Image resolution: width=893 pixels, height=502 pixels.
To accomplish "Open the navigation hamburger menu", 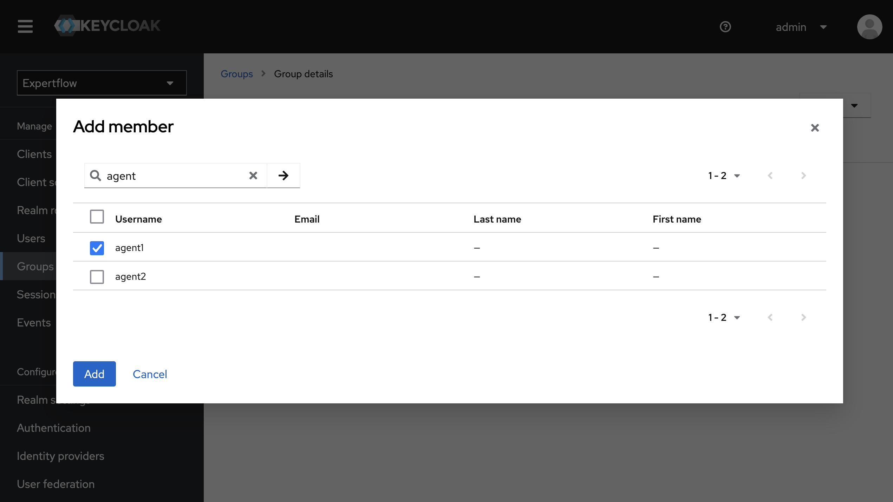I will tap(25, 26).
